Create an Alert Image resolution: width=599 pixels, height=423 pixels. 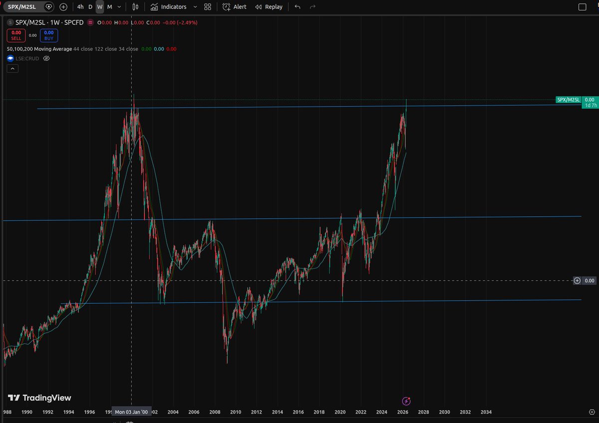click(x=235, y=7)
